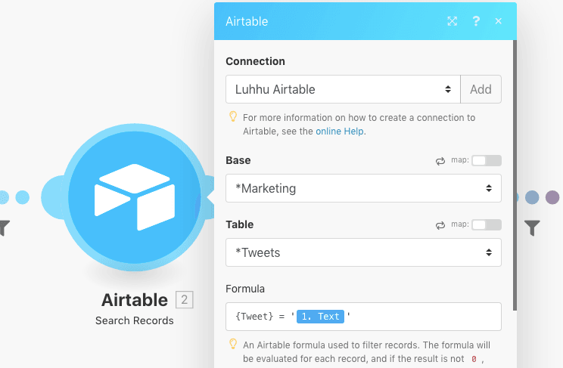This screenshot has width=563, height=368.
Task: Close the Airtable settings dialog
Action: tap(498, 21)
